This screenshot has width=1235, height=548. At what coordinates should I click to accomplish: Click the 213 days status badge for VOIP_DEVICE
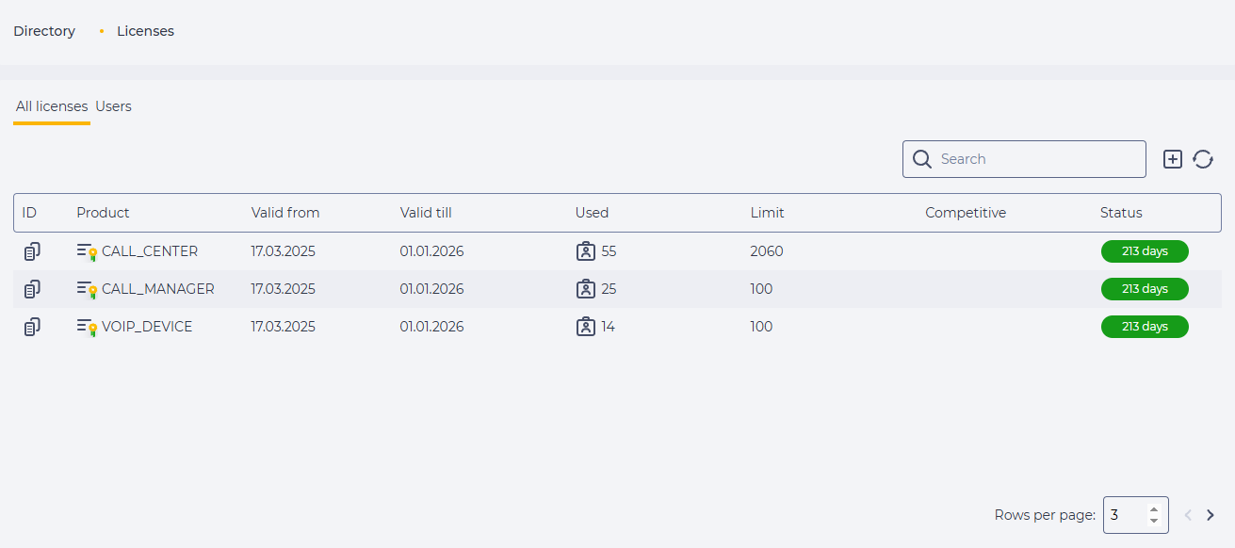tap(1145, 327)
